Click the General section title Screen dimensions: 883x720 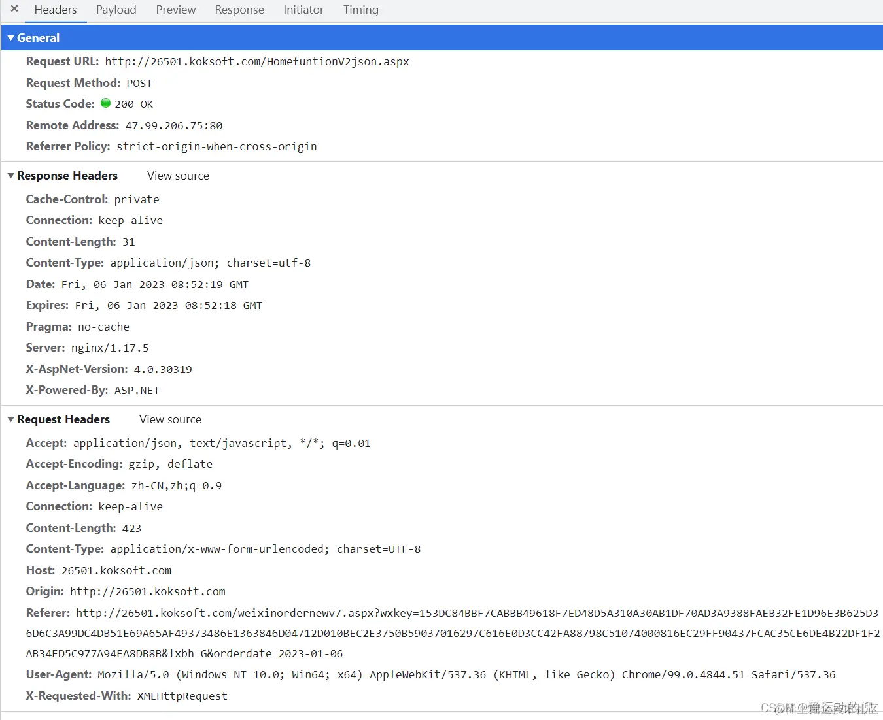click(38, 38)
